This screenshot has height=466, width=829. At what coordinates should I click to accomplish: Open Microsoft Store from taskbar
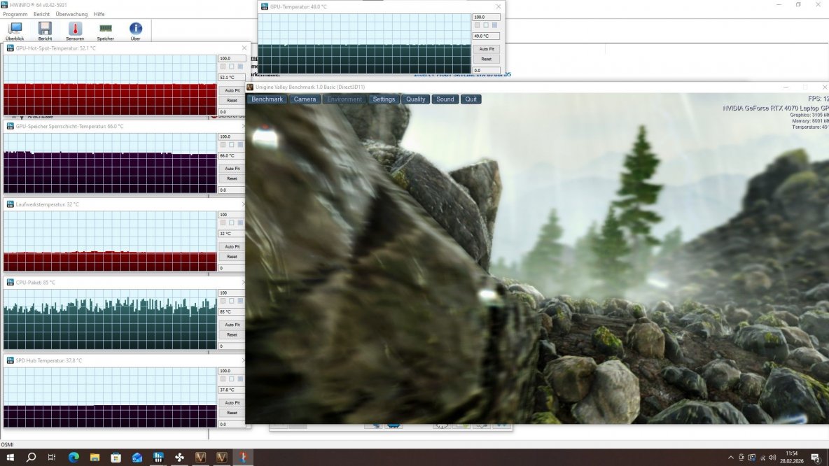click(116, 458)
